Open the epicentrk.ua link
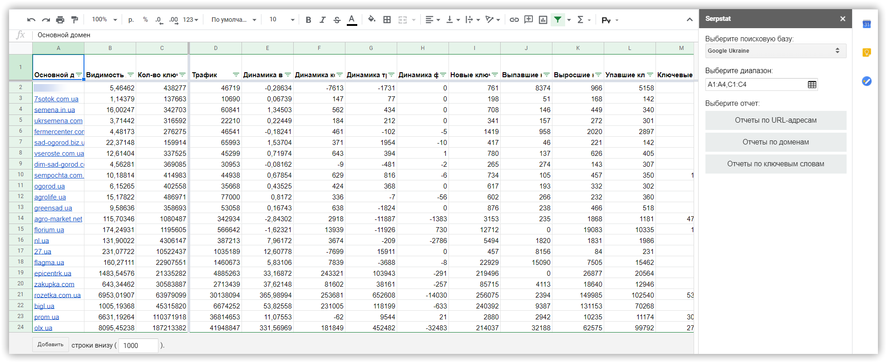Viewport: 887px width, 363px height. point(53,273)
